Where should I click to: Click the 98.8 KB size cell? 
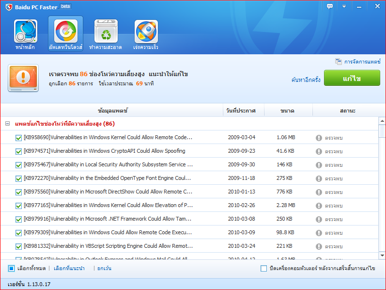point(285,232)
